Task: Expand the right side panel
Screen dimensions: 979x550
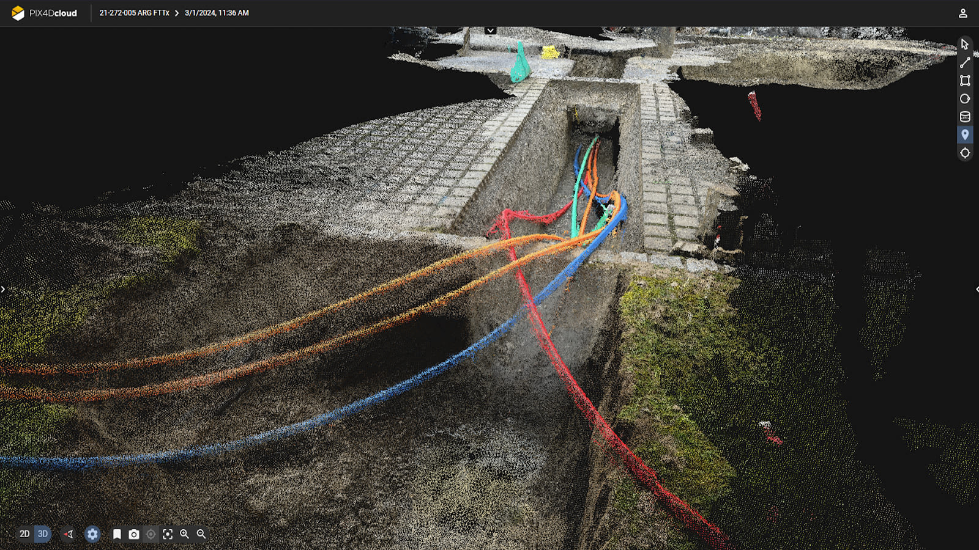Action: tap(975, 290)
